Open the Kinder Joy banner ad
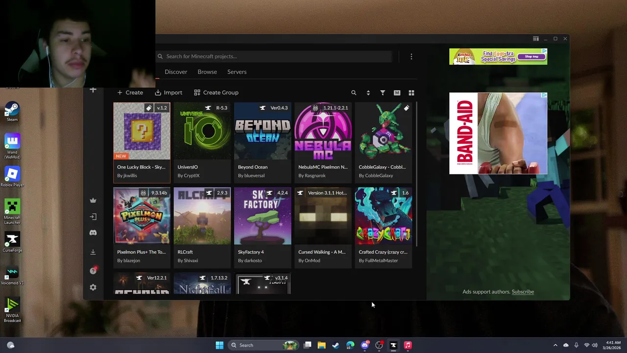Screen dimensions: 627x353 point(498,56)
